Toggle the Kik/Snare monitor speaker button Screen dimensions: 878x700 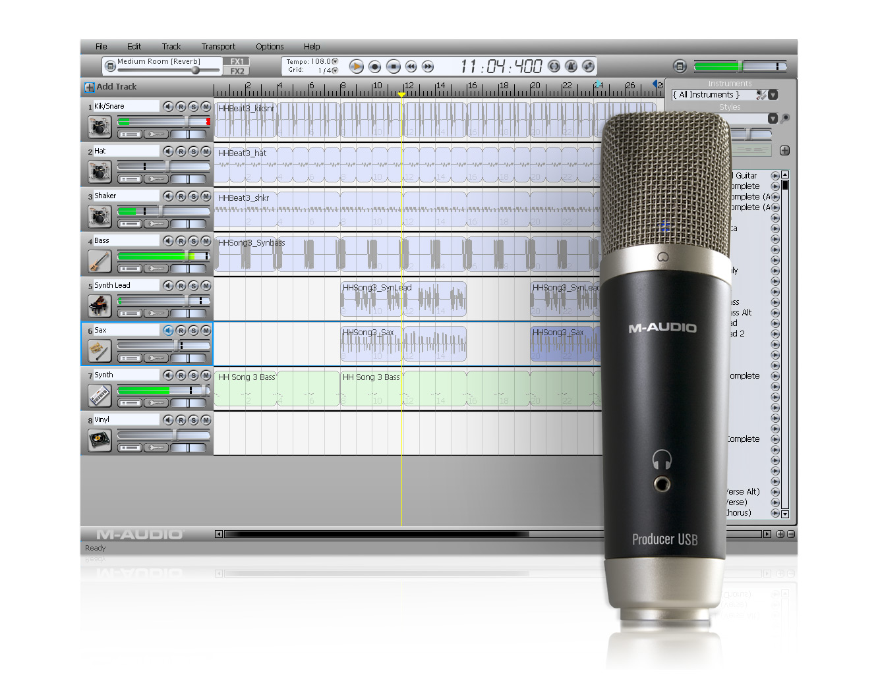coord(168,107)
